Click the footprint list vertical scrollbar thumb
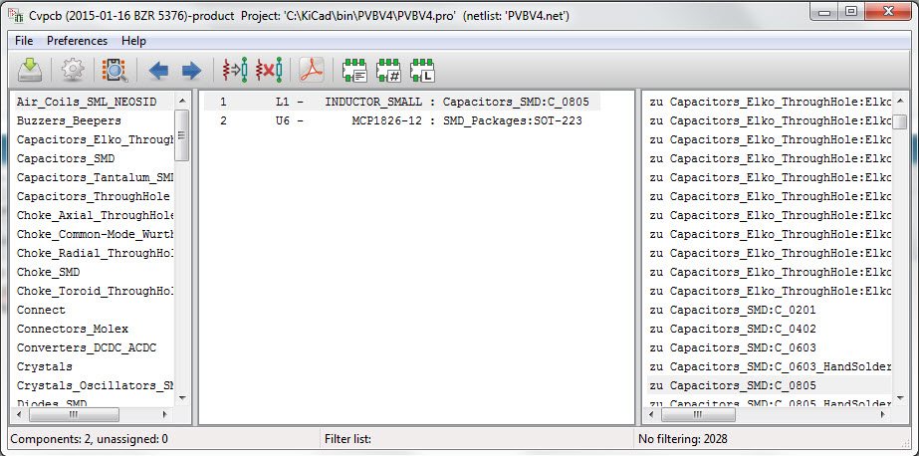The image size is (919, 456). 899,122
